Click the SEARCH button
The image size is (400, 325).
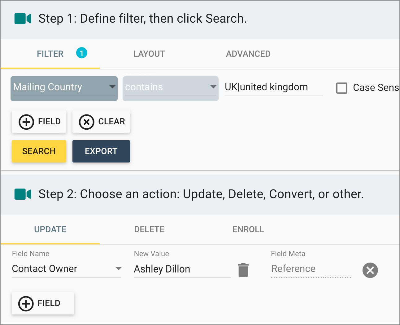point(39,151)
